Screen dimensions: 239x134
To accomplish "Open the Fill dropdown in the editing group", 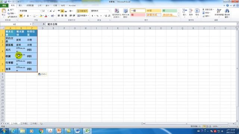I will (206, 13).
